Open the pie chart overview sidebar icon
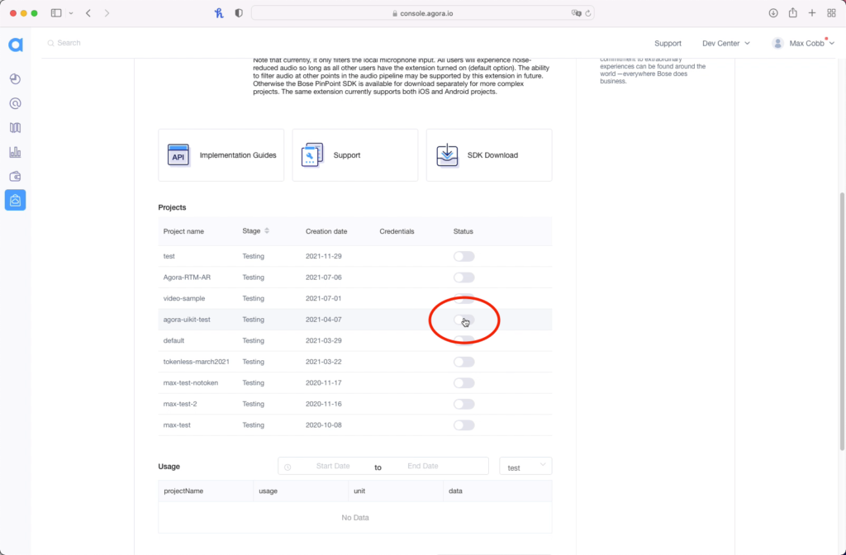 point(15,79)
